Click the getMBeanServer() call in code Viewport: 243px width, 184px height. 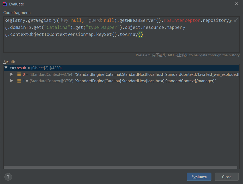click(140, 20)
